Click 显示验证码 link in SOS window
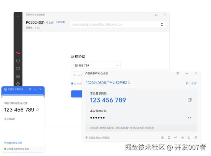Screen dimensions: 211x156 coord(10,119)
